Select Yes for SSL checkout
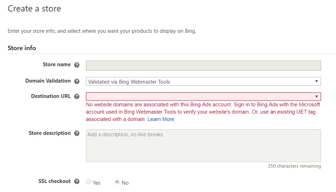336x192 pixels. (x=89, y=182)
